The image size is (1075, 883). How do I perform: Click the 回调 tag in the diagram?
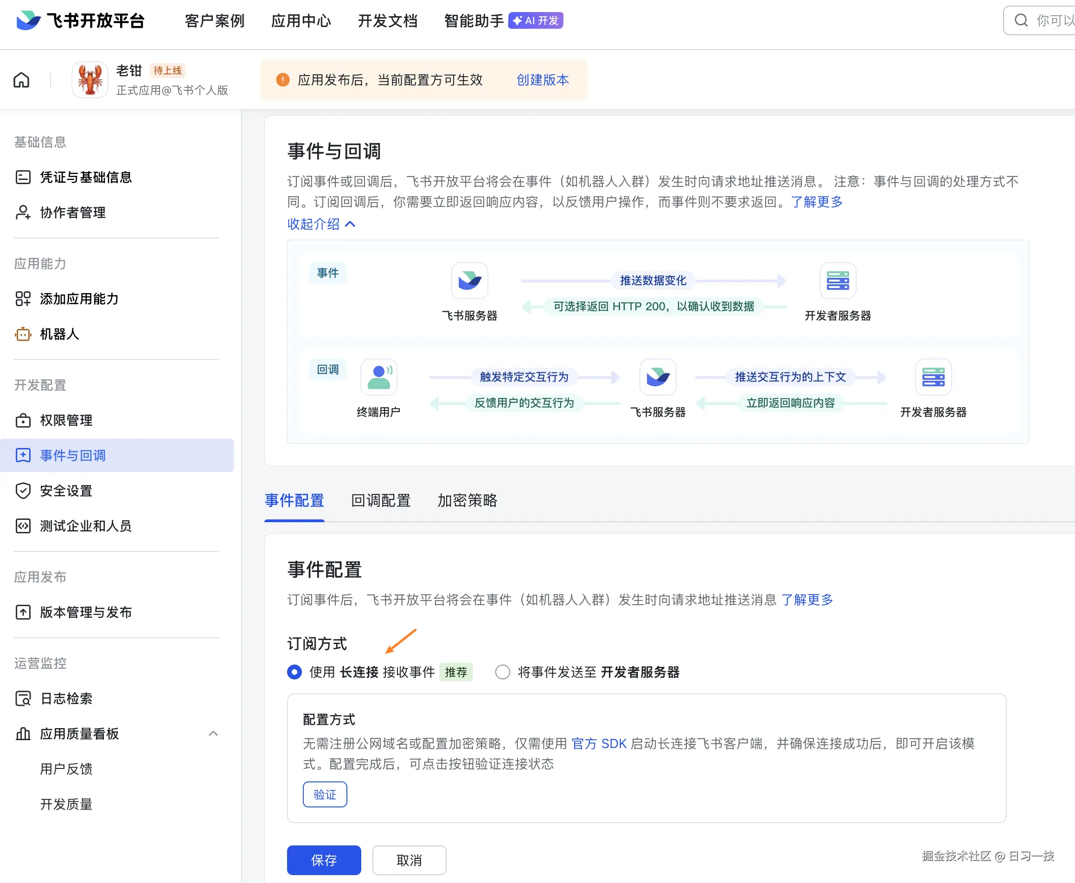(327, 370)
